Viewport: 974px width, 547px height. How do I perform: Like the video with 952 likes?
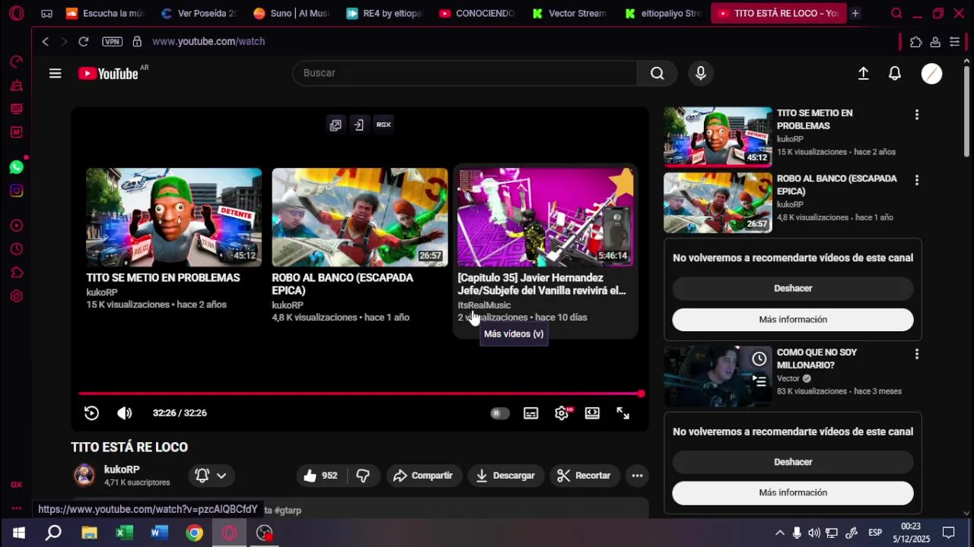[x=321, y=476]
